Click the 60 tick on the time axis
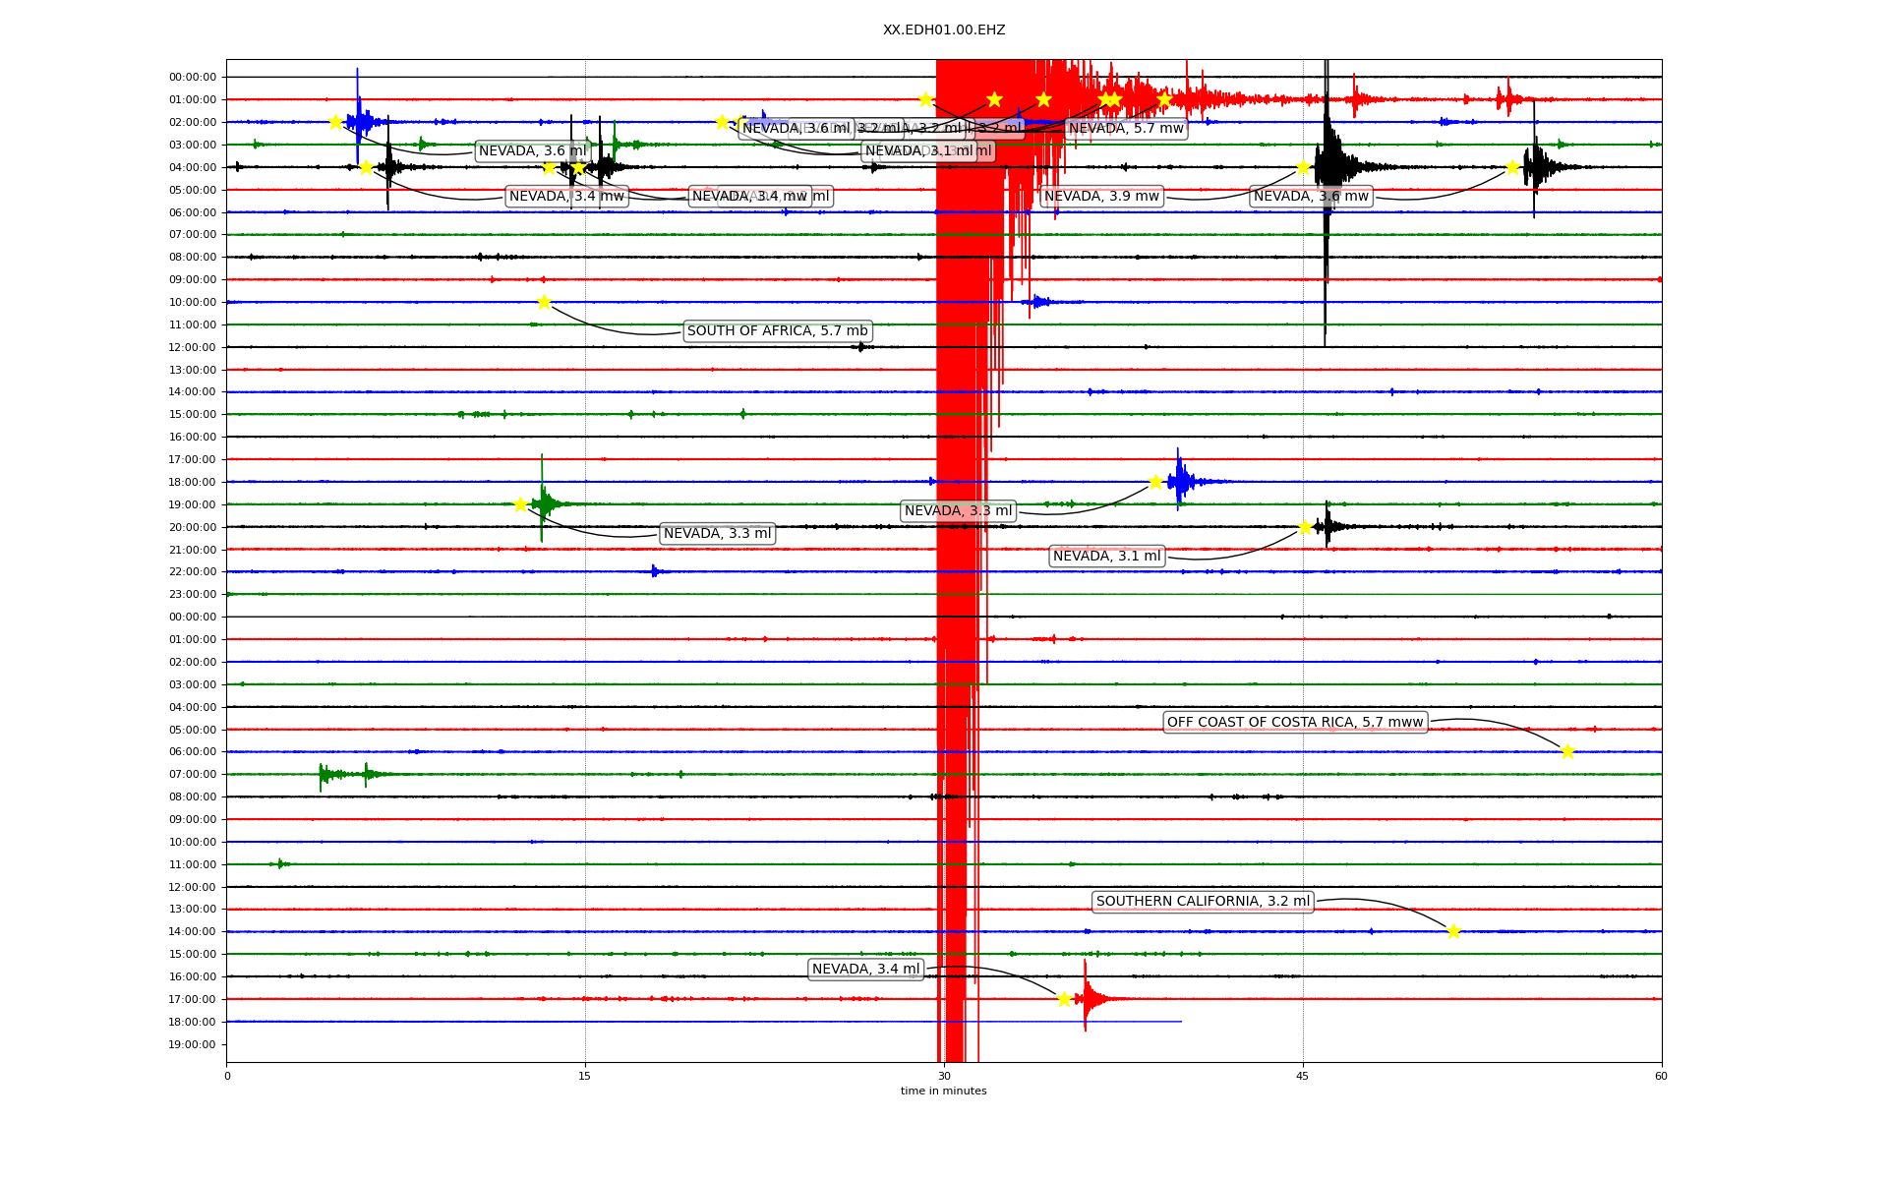This screenshot has width=1888, height=1180. coord(1660,1076)
